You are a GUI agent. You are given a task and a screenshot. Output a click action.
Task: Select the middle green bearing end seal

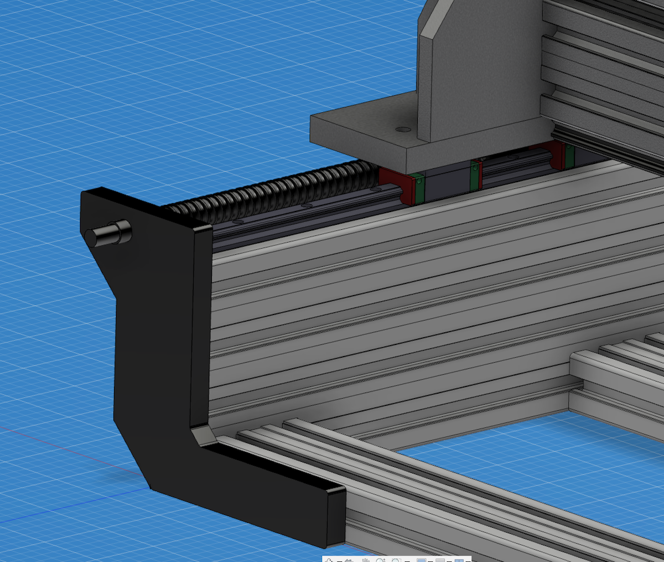pyautogui.click(x=474, y=176)
